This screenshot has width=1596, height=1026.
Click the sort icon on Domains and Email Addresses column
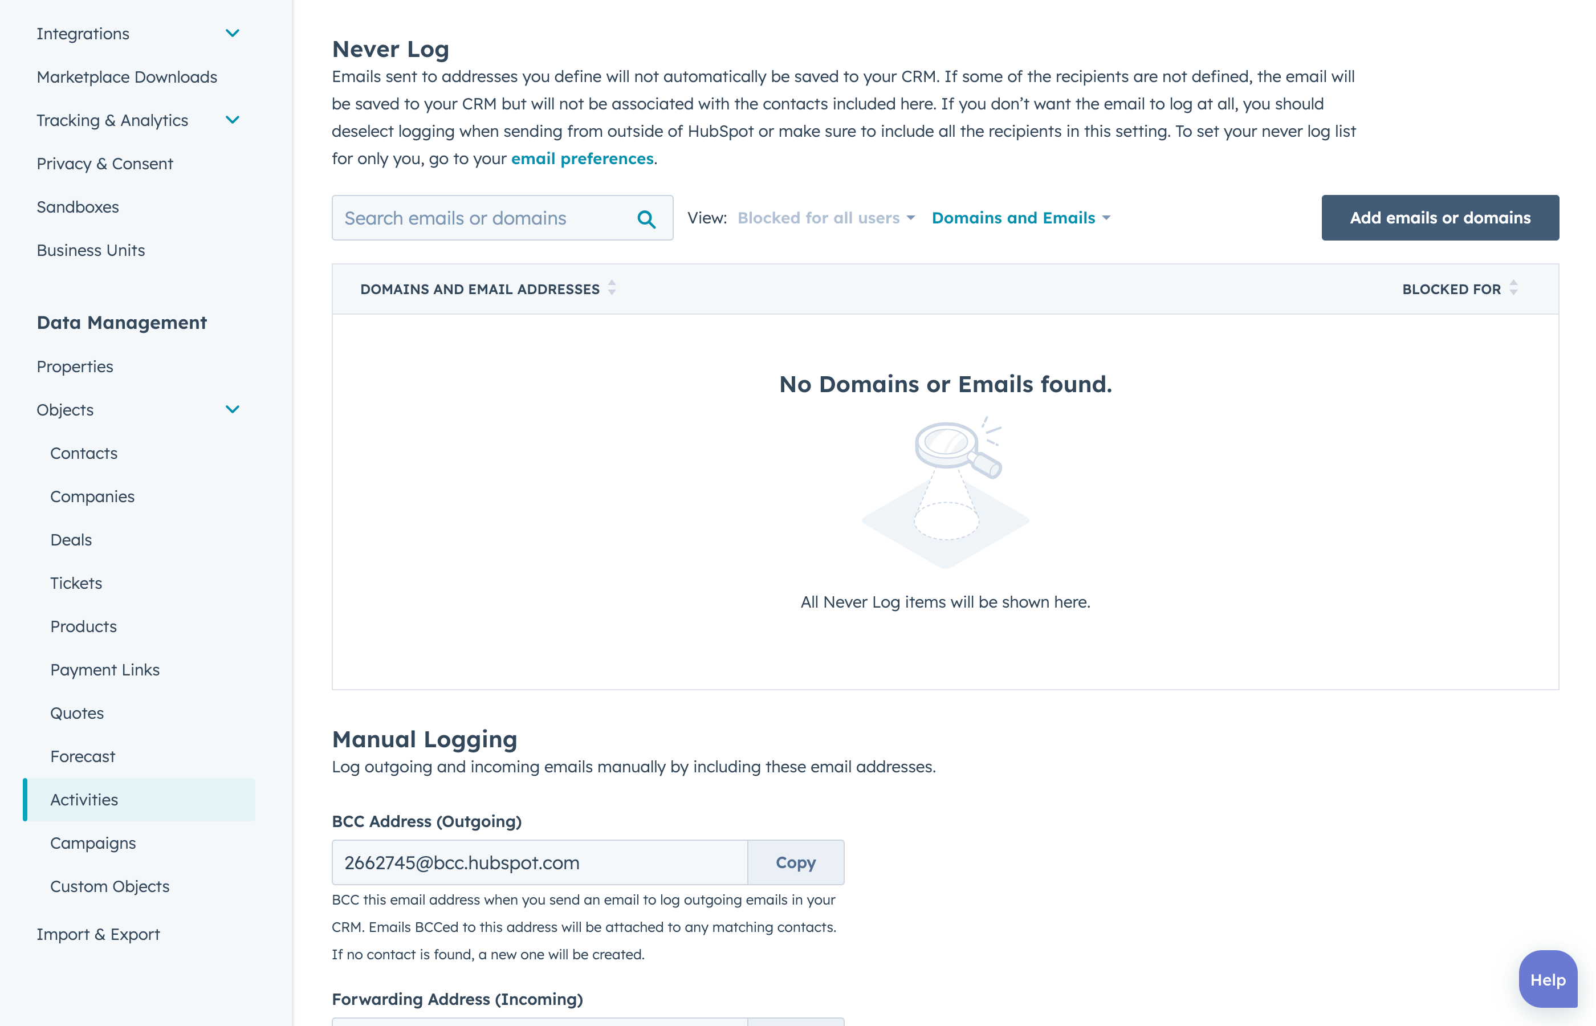point(613,288)
